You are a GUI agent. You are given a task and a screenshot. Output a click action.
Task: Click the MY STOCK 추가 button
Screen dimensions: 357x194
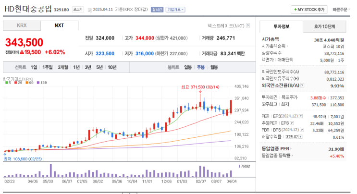309,10
